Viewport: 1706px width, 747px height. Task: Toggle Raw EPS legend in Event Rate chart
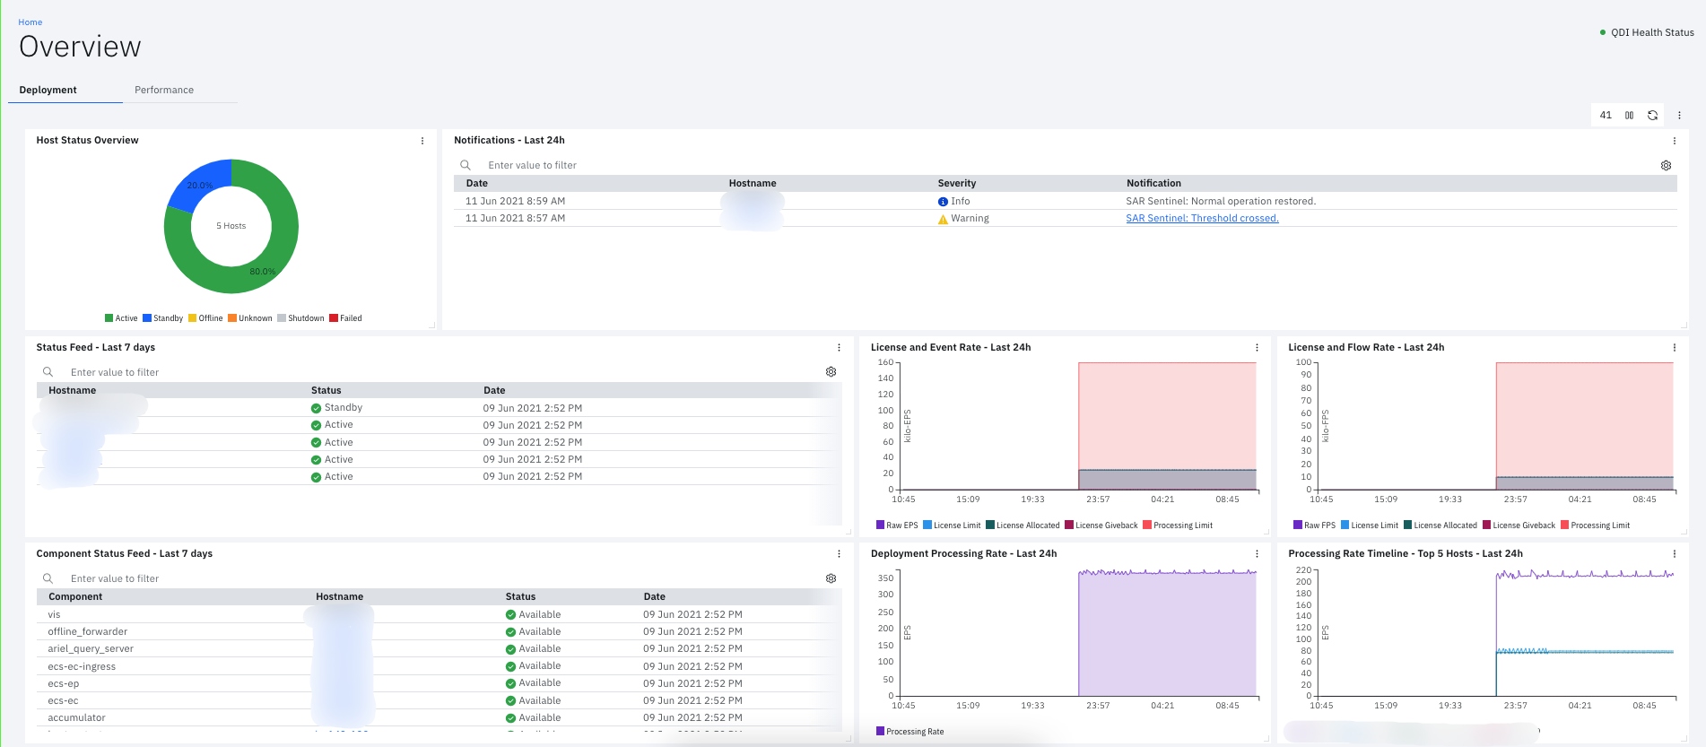point(897,526)
